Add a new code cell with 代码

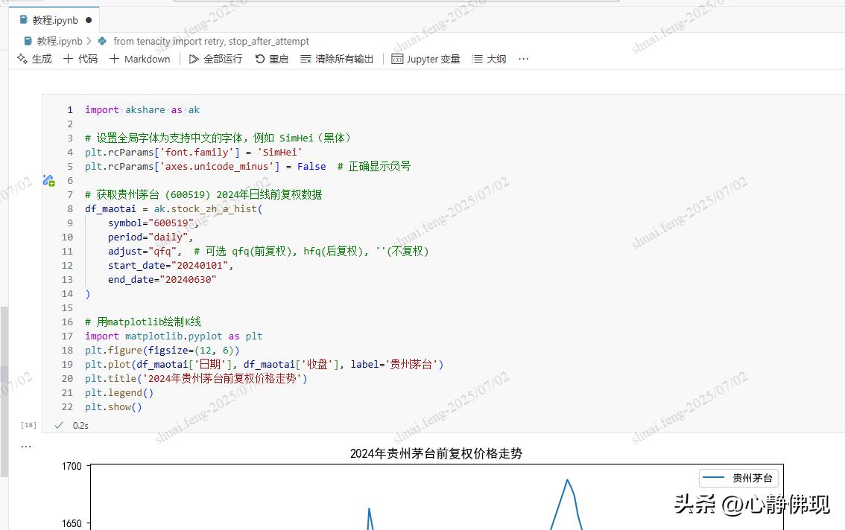[80, 59]
